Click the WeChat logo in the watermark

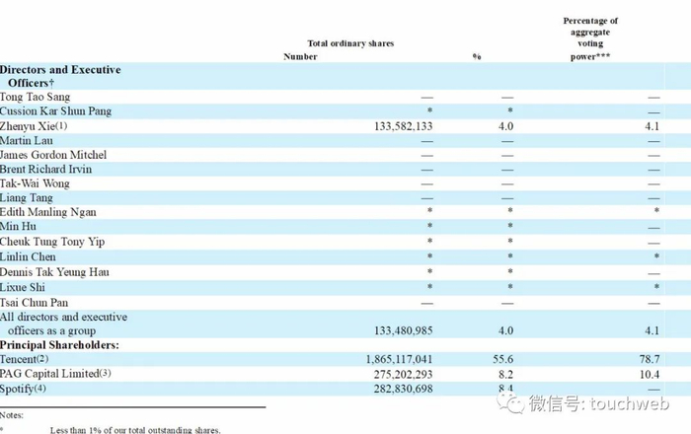tap(511, 402)
